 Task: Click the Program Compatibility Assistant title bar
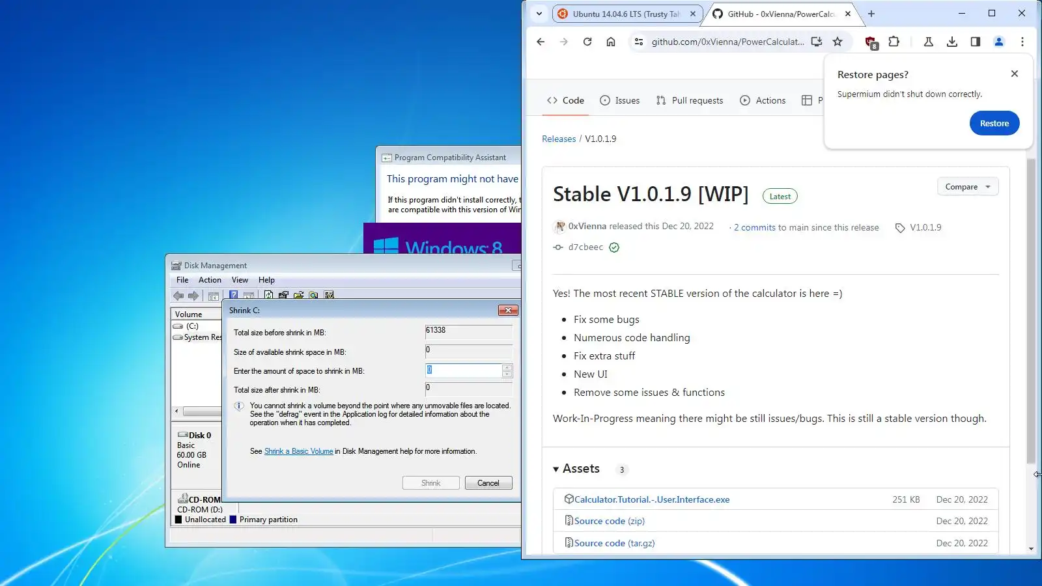pyautogui.click(x=450, y=158)
